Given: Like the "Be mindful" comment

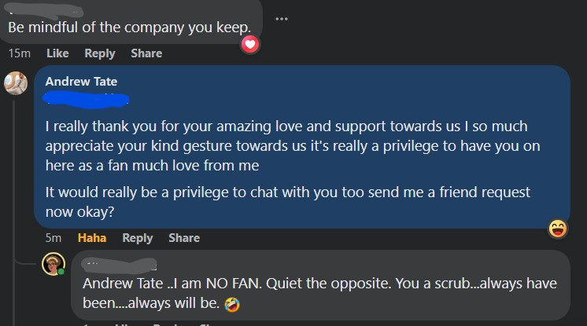Looking at the screenshot, I should coord(57,53).
